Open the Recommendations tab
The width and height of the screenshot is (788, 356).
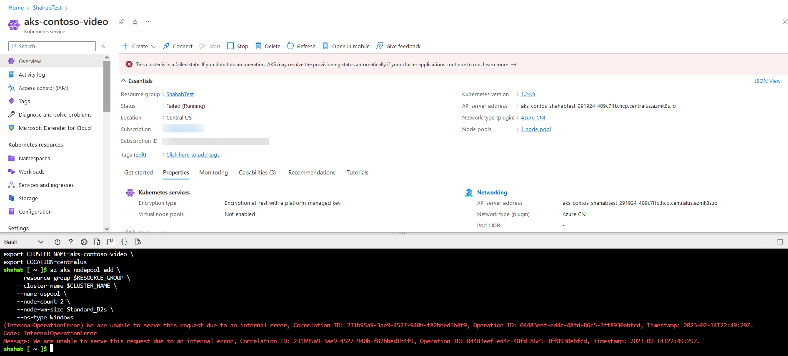pyautogui.click(x=312, y=172)
